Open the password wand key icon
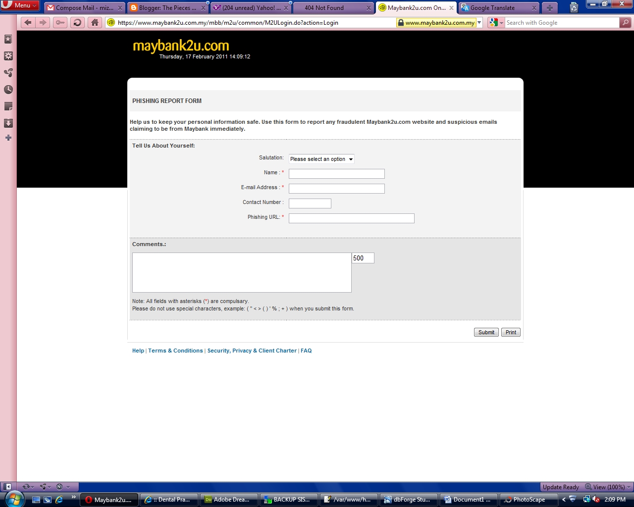The image size is (634, 507). tap(60, 22)
